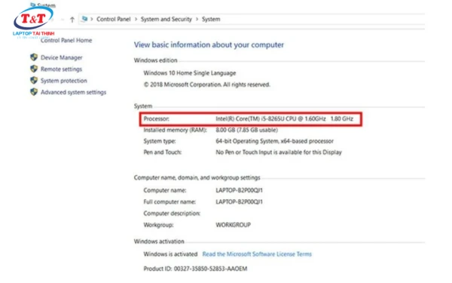Select the System breadcrumb item

pyautogui.click(x=211, y=20)
